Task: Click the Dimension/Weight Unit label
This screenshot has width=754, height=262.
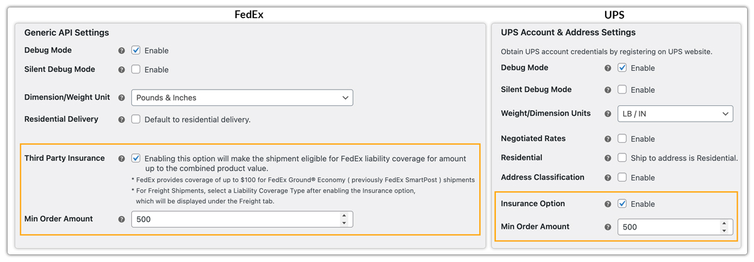Action: pos(67,97)
